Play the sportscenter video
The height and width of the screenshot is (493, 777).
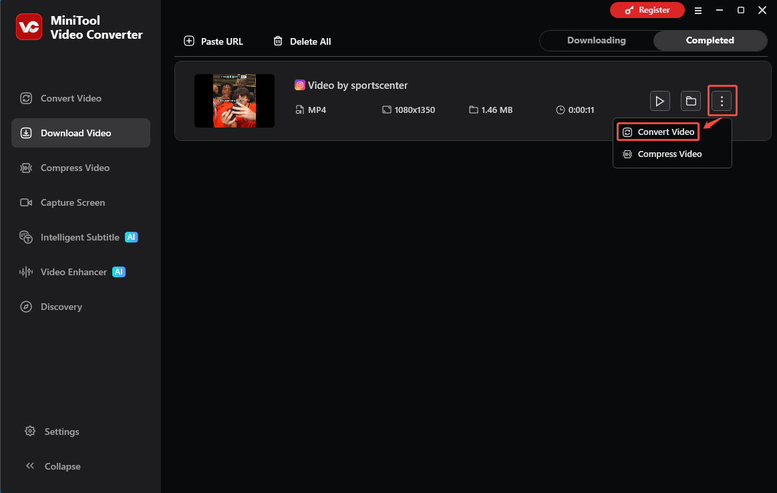pyautogui.click(x=659, y=101)
